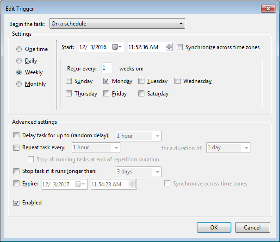Enable the Expire checkbox
Screen dimensions: 280x242
(x=16, y=184)
